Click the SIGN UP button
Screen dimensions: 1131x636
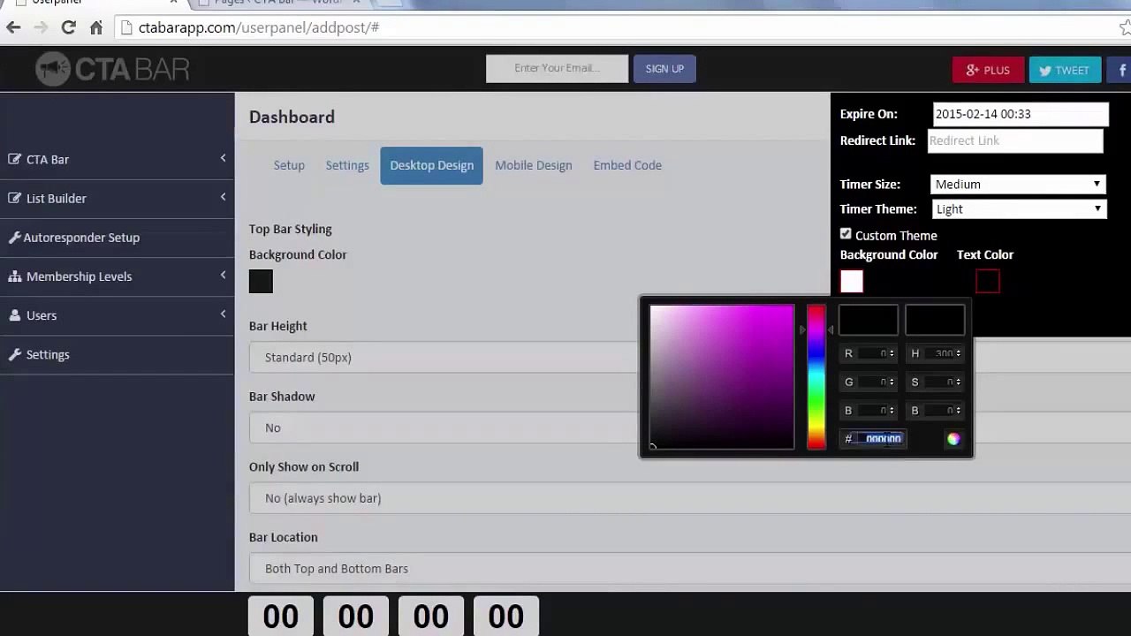click(664, 69)
